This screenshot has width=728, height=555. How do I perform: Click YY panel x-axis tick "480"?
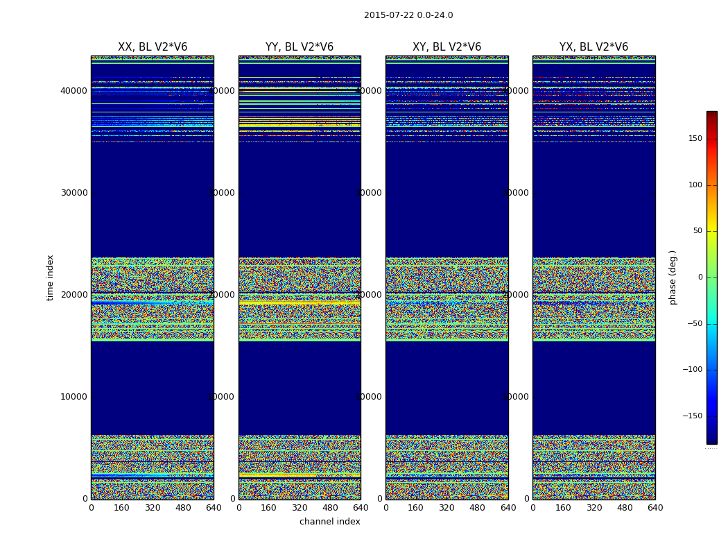pyautogui.click(x=330, y=508)
